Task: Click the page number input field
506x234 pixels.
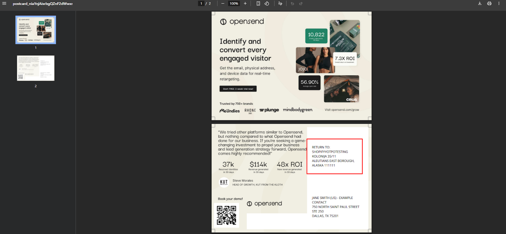Action: pos(201,4)
